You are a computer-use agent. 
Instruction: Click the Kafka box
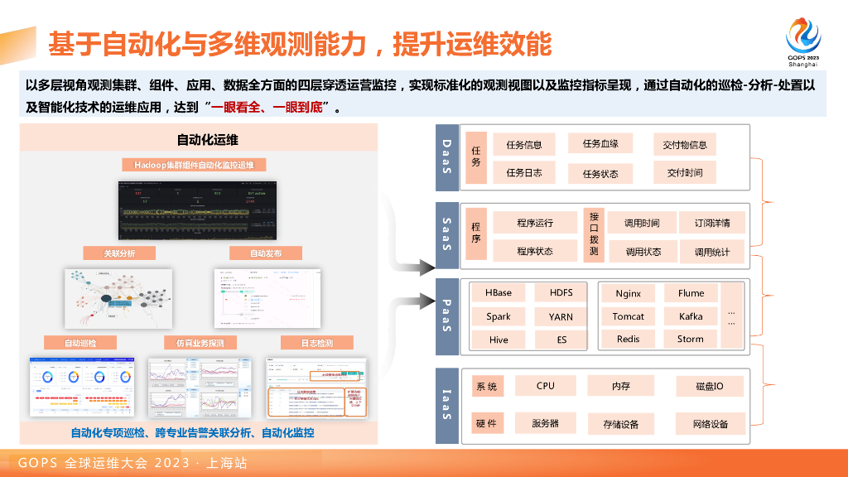coord(691,316)
